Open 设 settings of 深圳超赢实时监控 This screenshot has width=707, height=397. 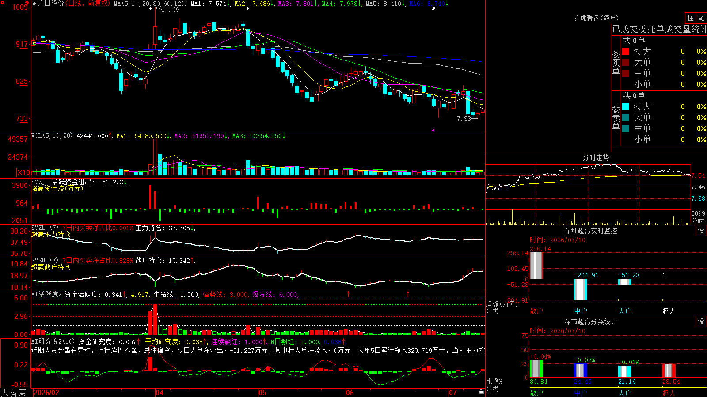701,231
